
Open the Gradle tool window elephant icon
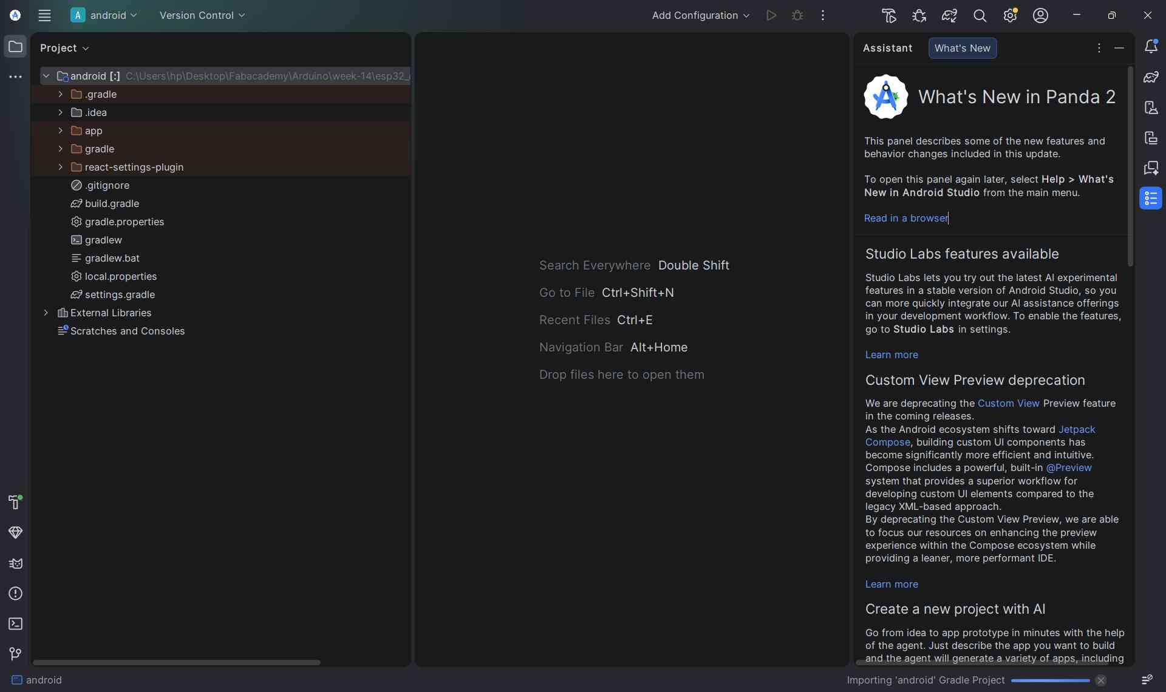[x=1151, y=77]
